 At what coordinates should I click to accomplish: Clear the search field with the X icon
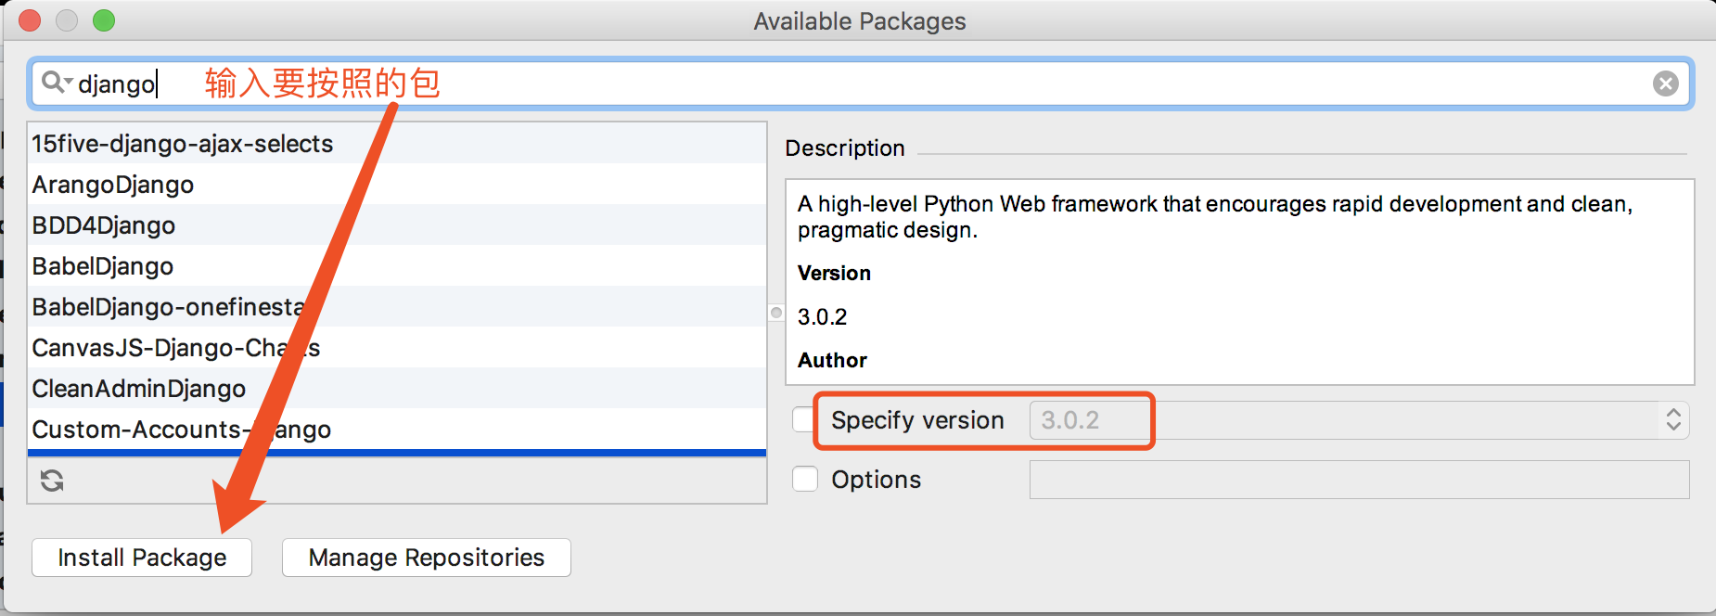1666,83
